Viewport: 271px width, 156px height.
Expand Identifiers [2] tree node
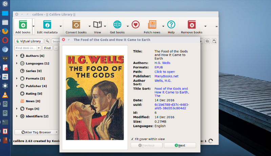coord(17,116)
